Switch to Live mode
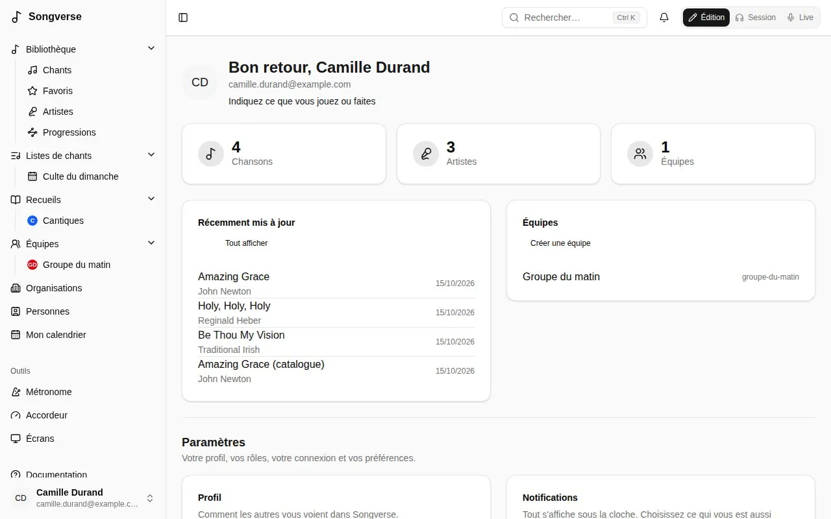The height and width of the screenshot is (519, 831). pyautogui.click(x=800, y=18)
